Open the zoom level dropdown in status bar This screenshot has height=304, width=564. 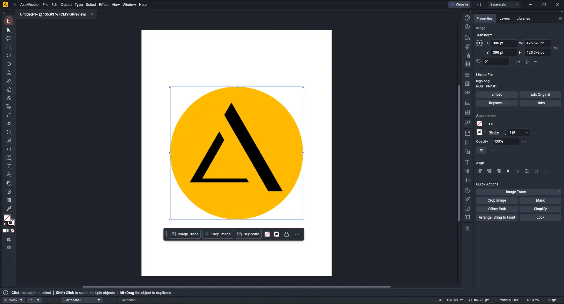click(21, 300)
